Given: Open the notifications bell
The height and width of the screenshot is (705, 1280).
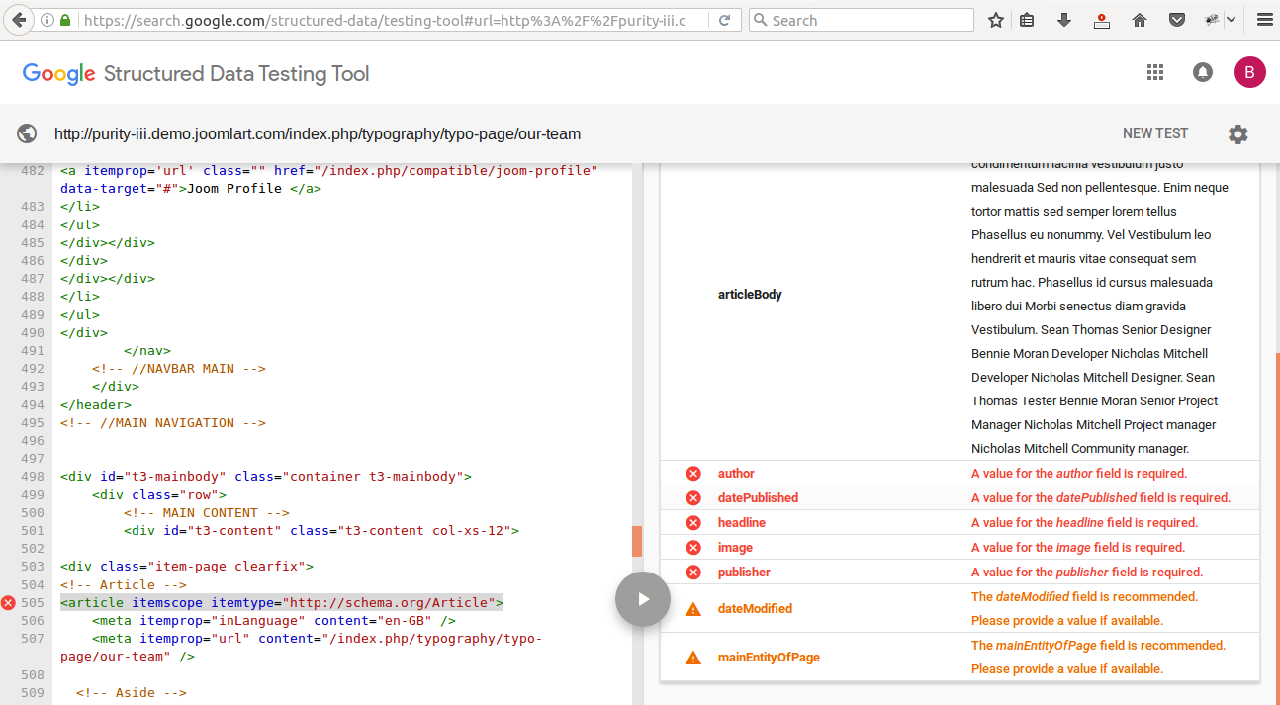Looking at the screenshot, I should point(1203,72).
